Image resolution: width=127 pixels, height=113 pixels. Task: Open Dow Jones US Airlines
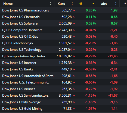point(19,89)
